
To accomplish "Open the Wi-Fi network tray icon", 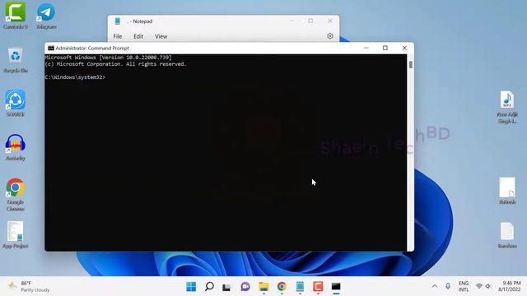I will pos(479,286).
